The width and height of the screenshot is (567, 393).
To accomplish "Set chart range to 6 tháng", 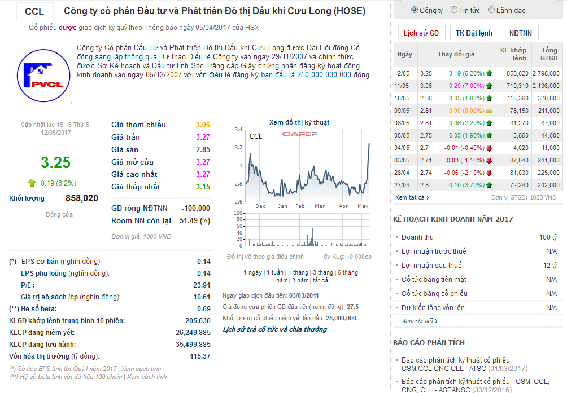I will (347, 272).
